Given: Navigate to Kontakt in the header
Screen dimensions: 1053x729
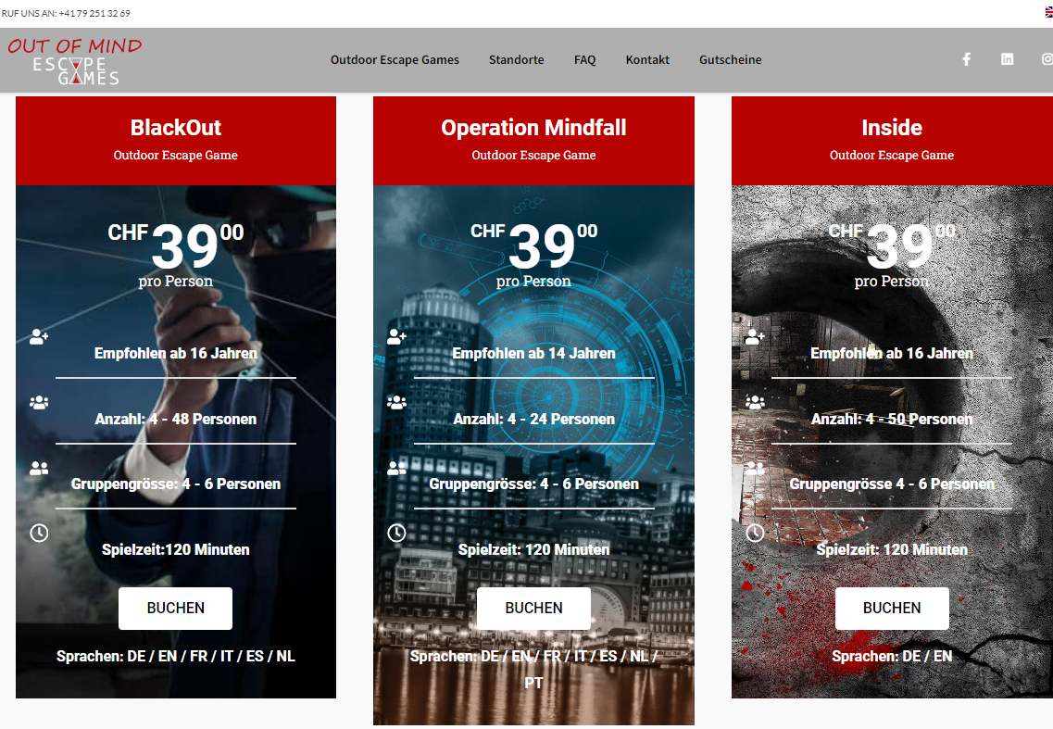Looking at the screenshot, I should tap(647, 59).
